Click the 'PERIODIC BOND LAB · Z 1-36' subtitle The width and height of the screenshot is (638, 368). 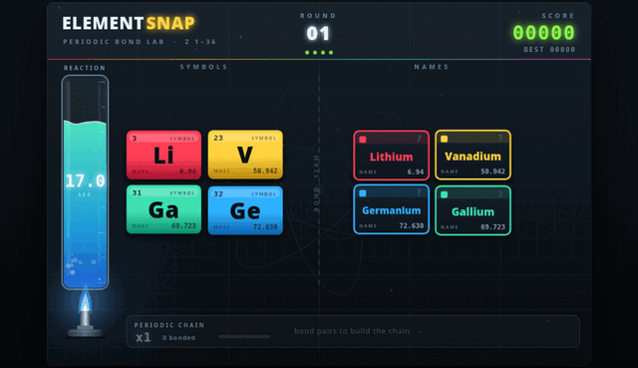tap(140, 42)
